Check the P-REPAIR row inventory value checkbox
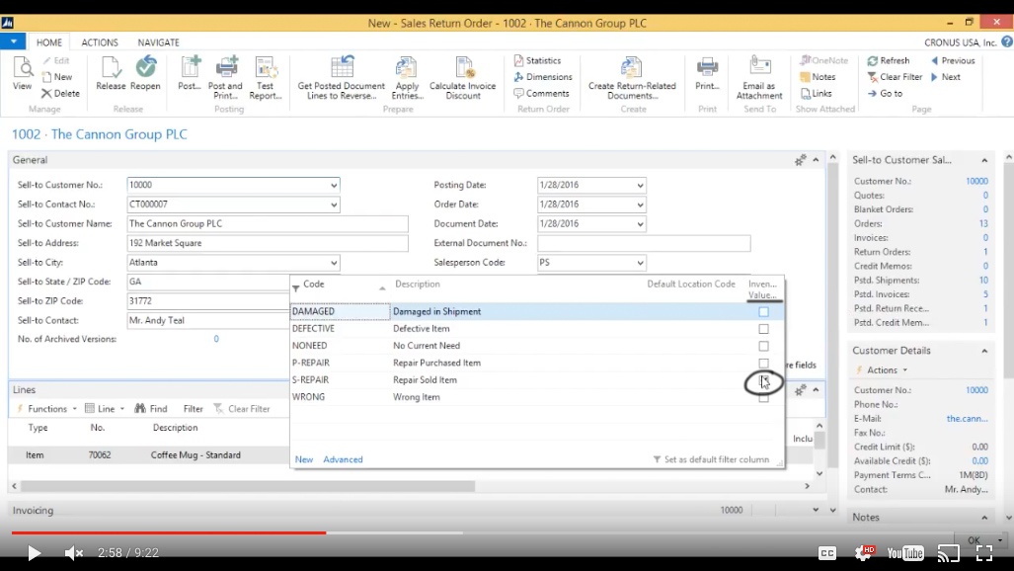The width and height of the screenshot is (1014, 571). click(764, 364)
